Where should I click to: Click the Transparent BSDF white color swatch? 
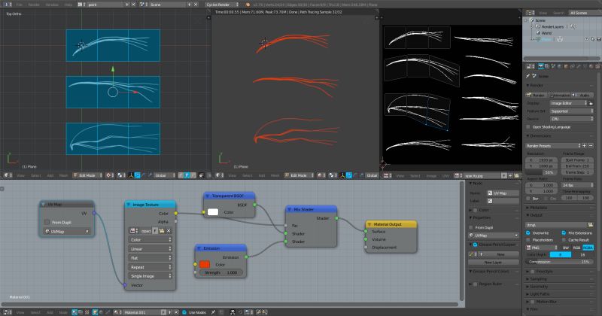coord(213,212)
